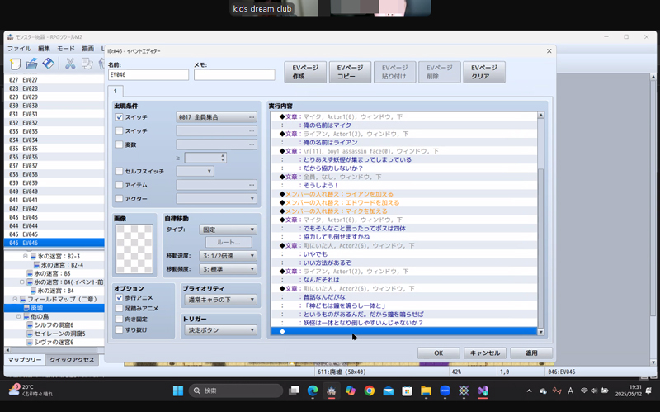Launch Microsoft Edge from the taskbar

pos(313,391)
